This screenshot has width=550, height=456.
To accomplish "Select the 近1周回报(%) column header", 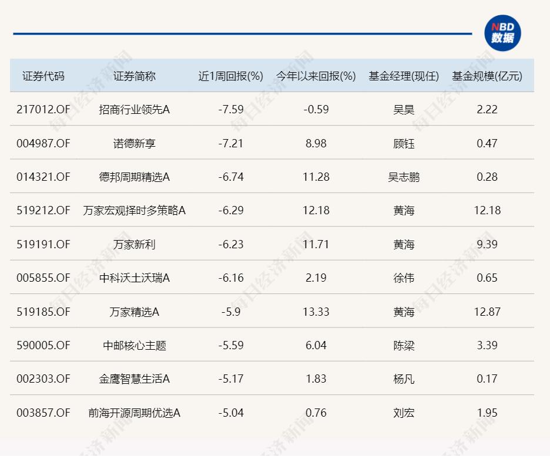I will pos(230,76).
